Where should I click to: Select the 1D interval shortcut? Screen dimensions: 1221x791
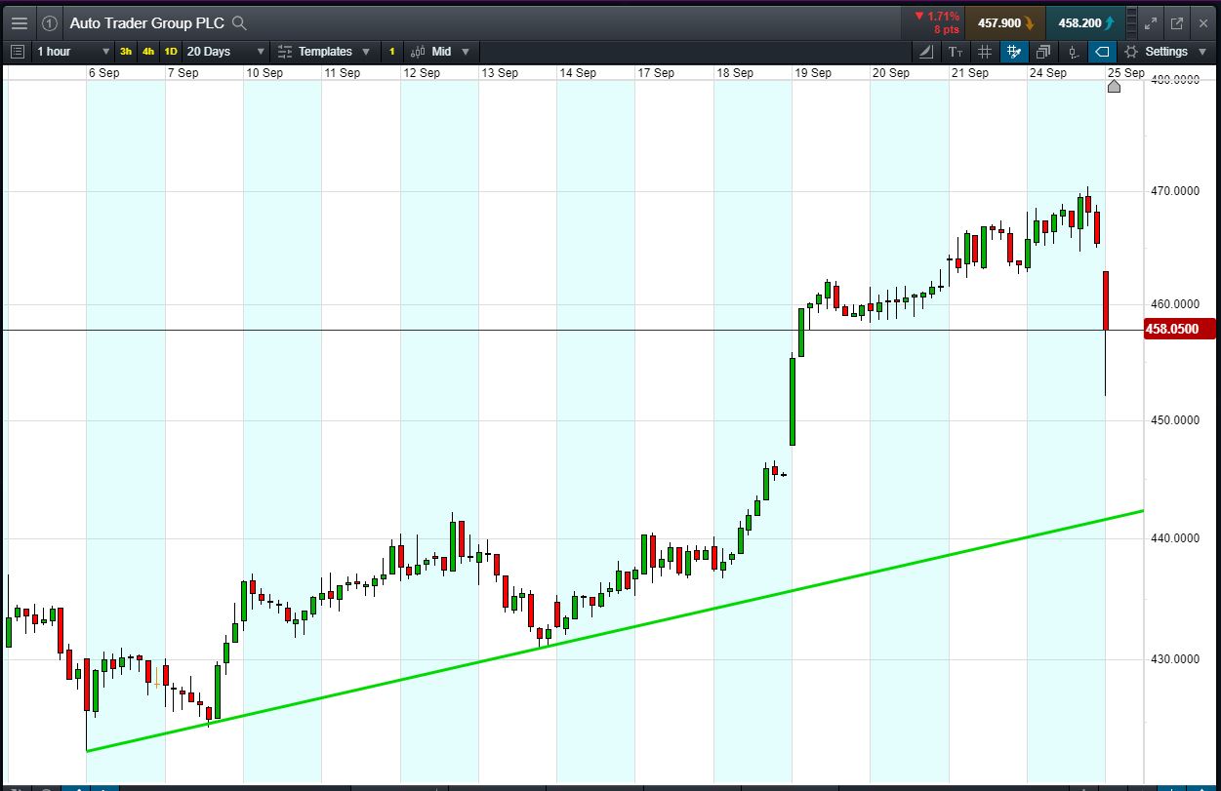(171, 51)
